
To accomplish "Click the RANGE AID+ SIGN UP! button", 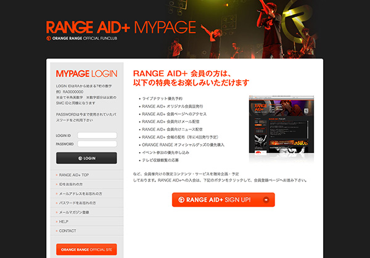I will tap(223, 200).
